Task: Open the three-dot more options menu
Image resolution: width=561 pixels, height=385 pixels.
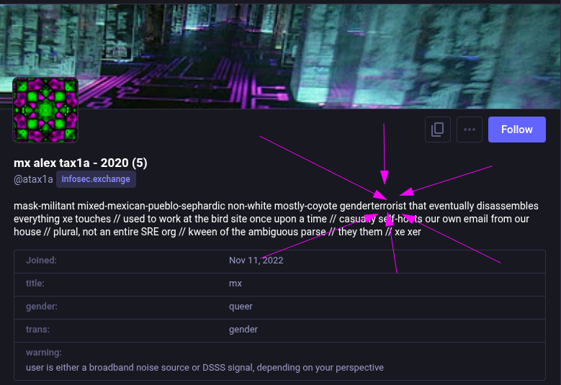Action: (x=470, y=130)
